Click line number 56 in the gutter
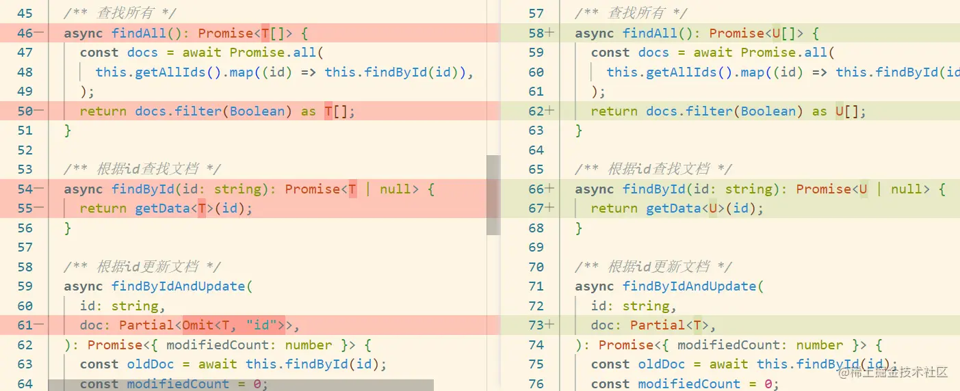 pos(25,228)
